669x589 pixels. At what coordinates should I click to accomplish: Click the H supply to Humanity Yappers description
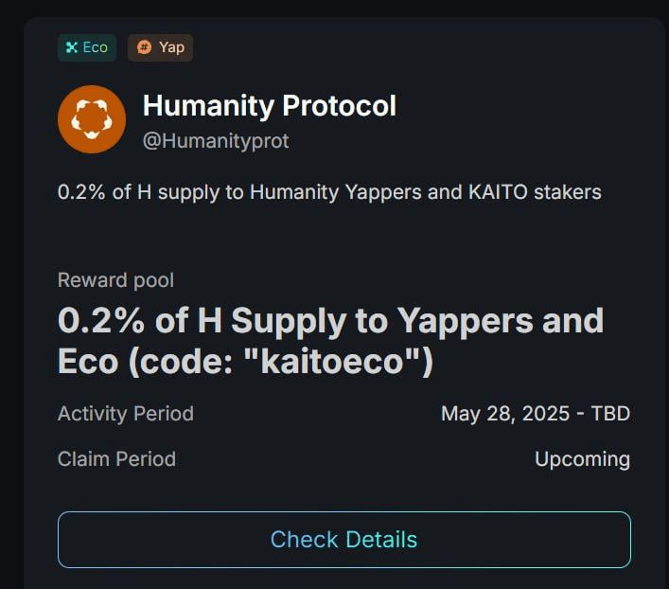pos(329,192)
